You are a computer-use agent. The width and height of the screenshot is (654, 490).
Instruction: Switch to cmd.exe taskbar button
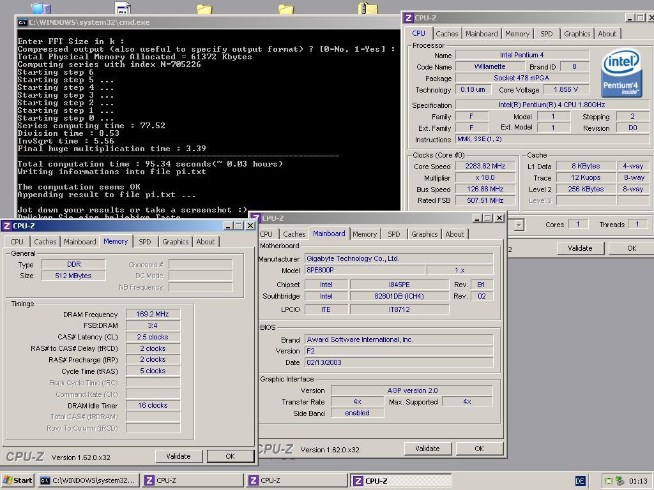click(88, 480)
